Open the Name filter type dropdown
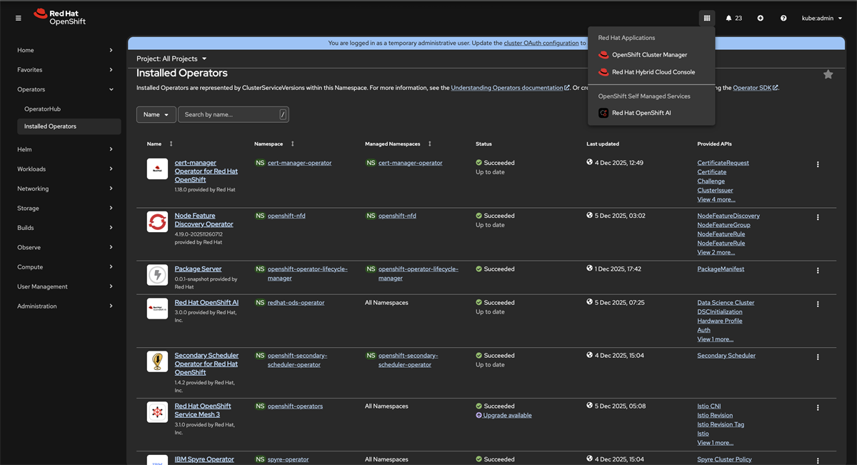Screen dimensions: 857x465 point(156,114)
